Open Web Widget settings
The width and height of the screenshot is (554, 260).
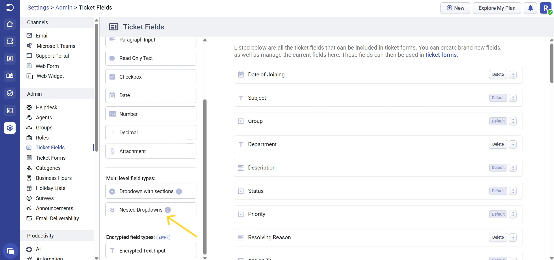click(x=50, y=76)
